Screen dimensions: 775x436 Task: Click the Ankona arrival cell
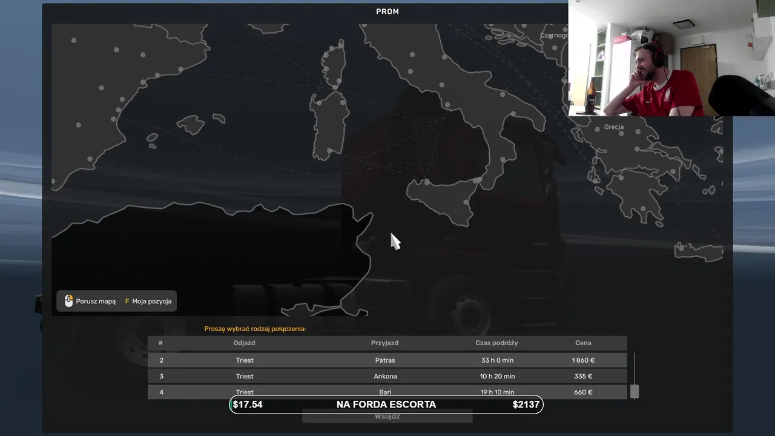(x=385, y=376)
